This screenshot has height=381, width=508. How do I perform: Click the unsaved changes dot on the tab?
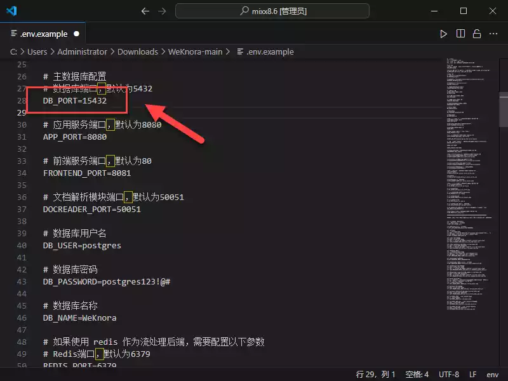[77, 33]
